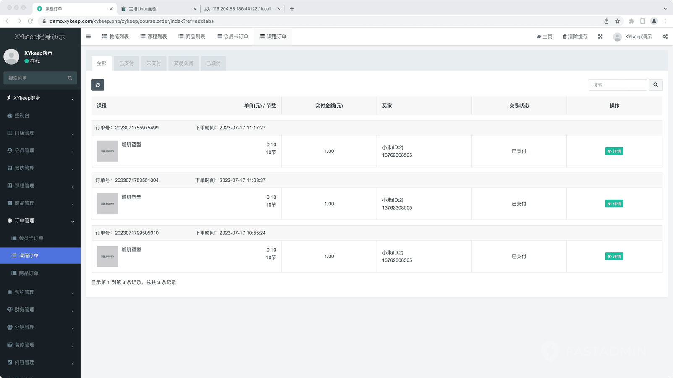This screenshot has height=378, width=673.
Task: Switch to 已支付 filter tab
Action: pos(126,63)
